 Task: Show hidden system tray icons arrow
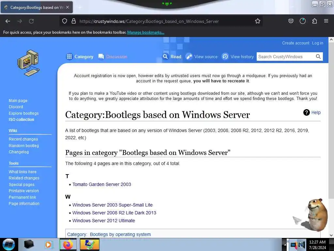[285, 245]
